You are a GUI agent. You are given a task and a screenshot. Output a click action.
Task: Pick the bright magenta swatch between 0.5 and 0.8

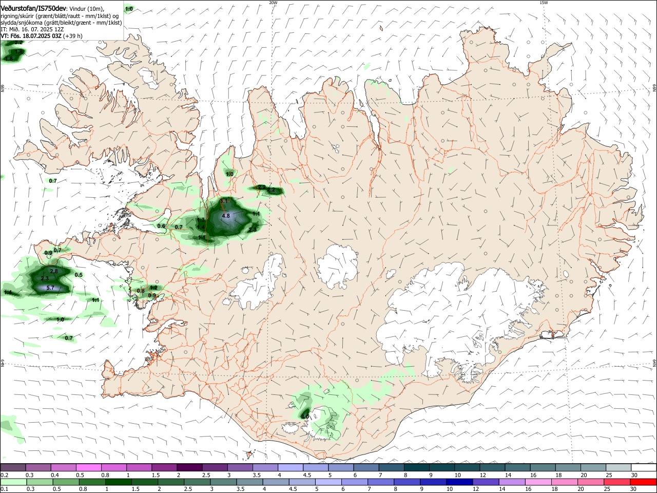pyautogui.click(x=88, y=467)
